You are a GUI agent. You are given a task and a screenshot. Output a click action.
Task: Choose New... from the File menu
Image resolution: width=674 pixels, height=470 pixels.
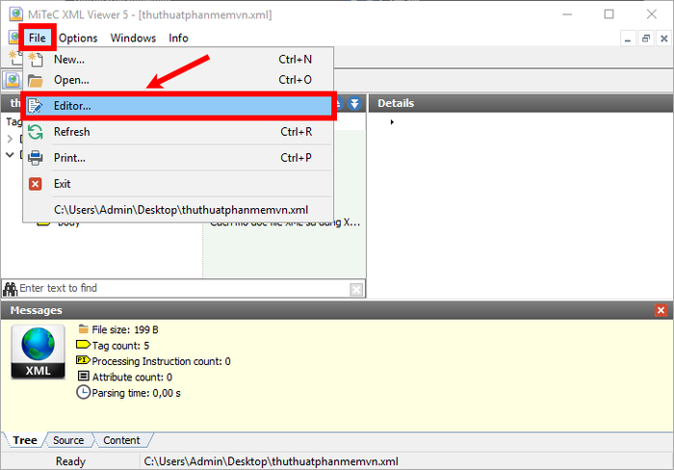pyautogui.click(x=178, y=60)
